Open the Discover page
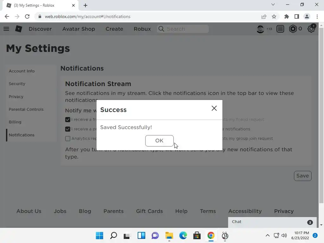 (40, 29)
